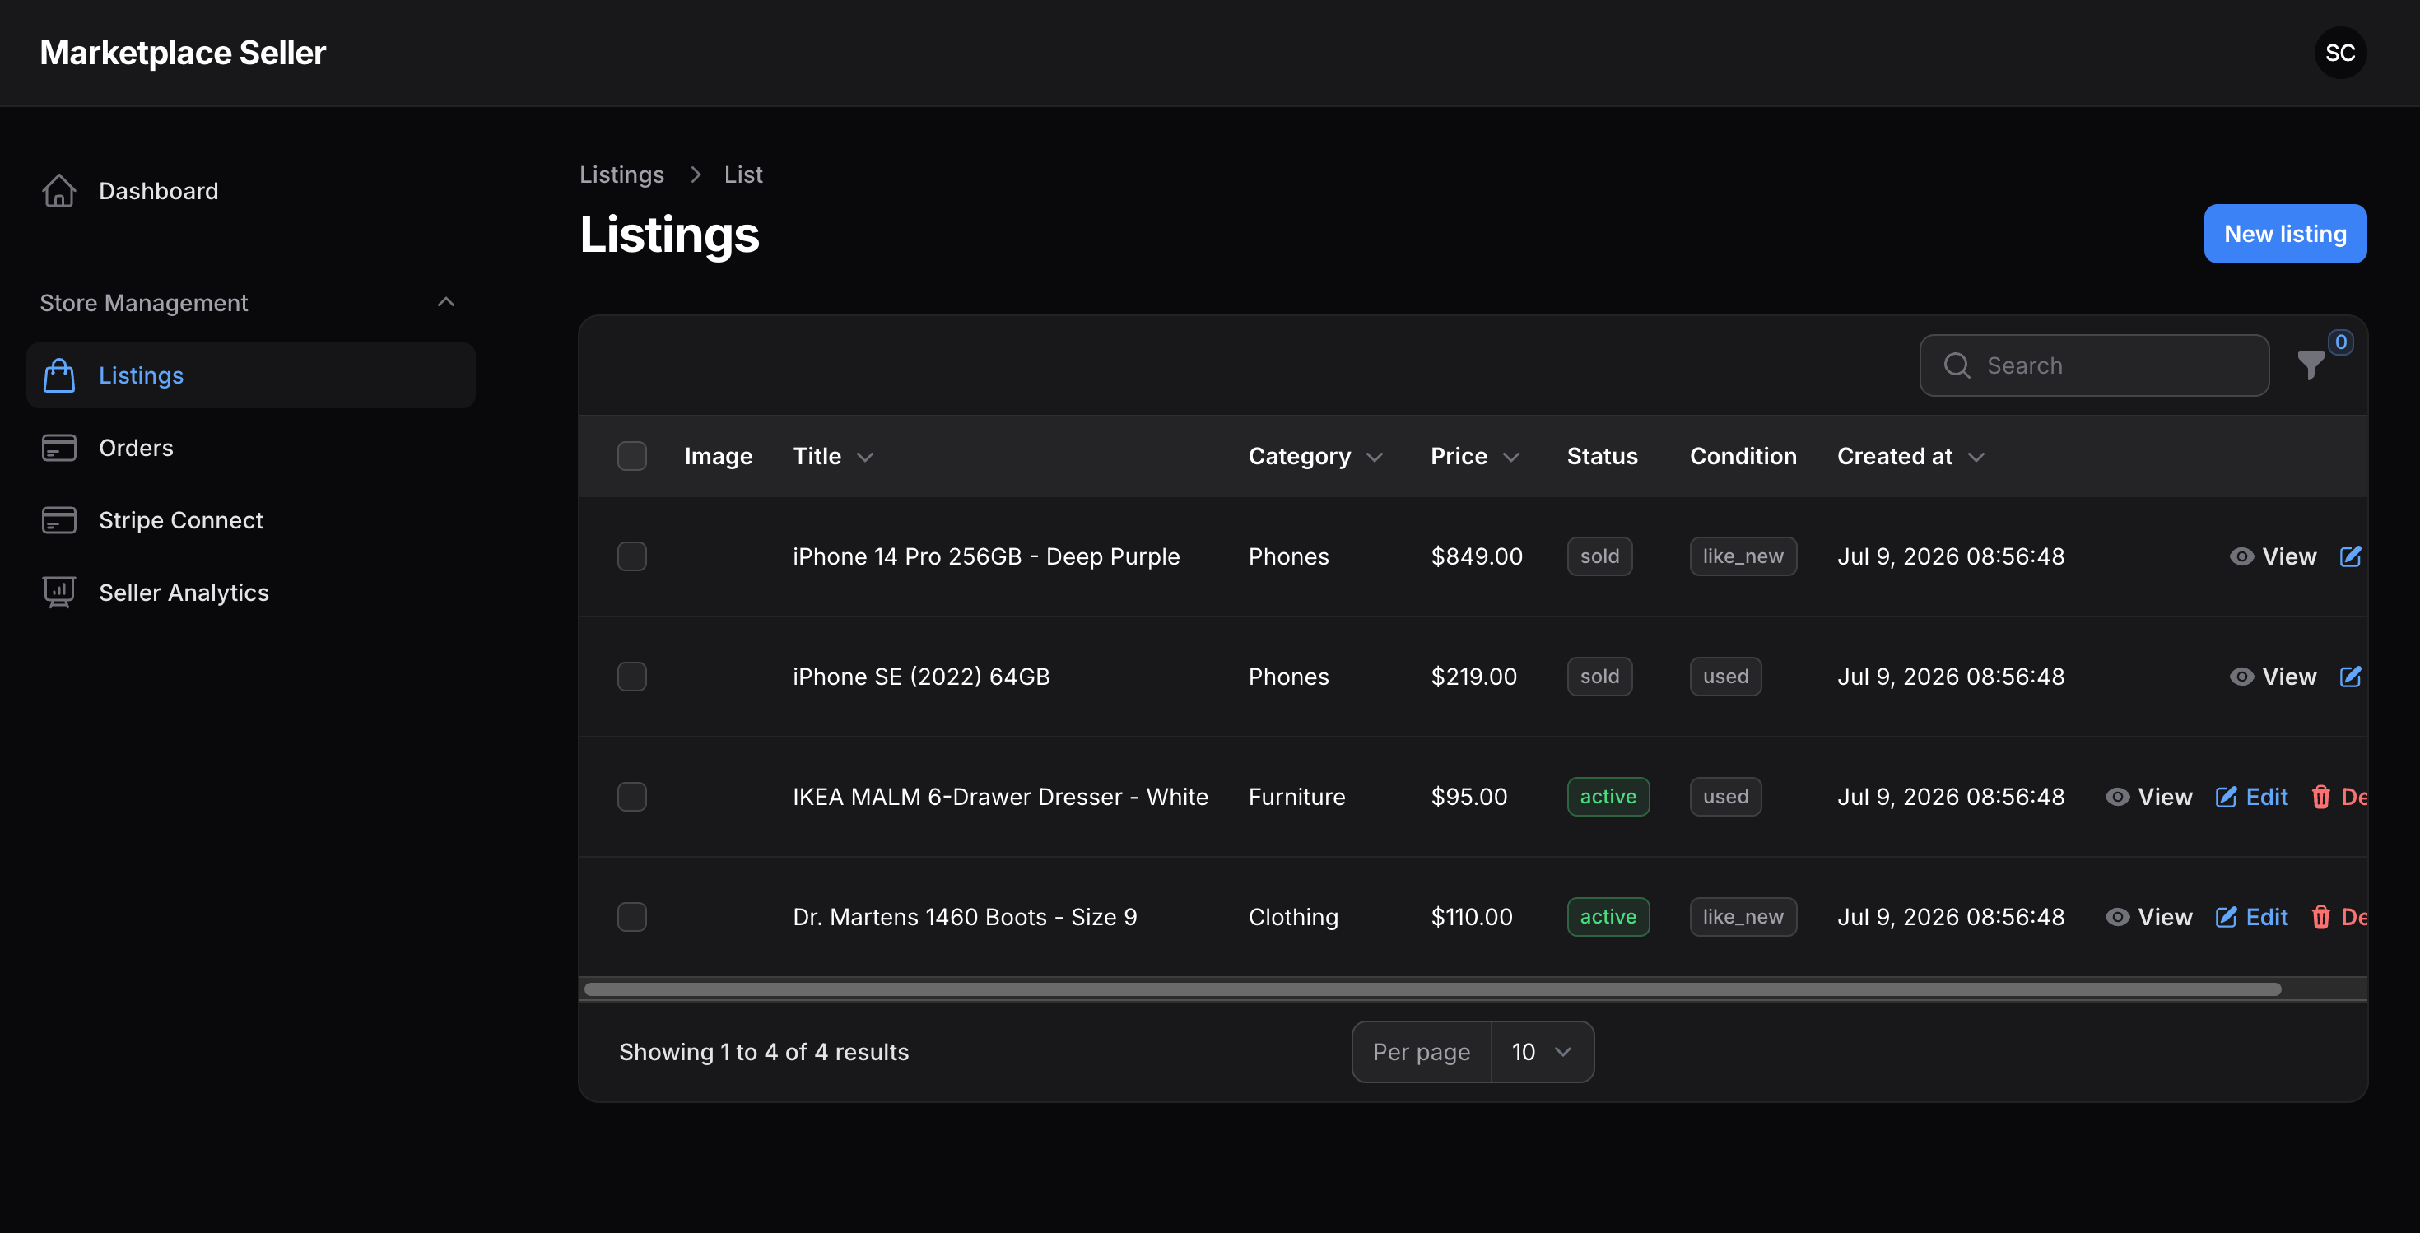Open the table filter funnel icon
Viewport: 2420px width, 1233px height.
(x=2310, y=365)
